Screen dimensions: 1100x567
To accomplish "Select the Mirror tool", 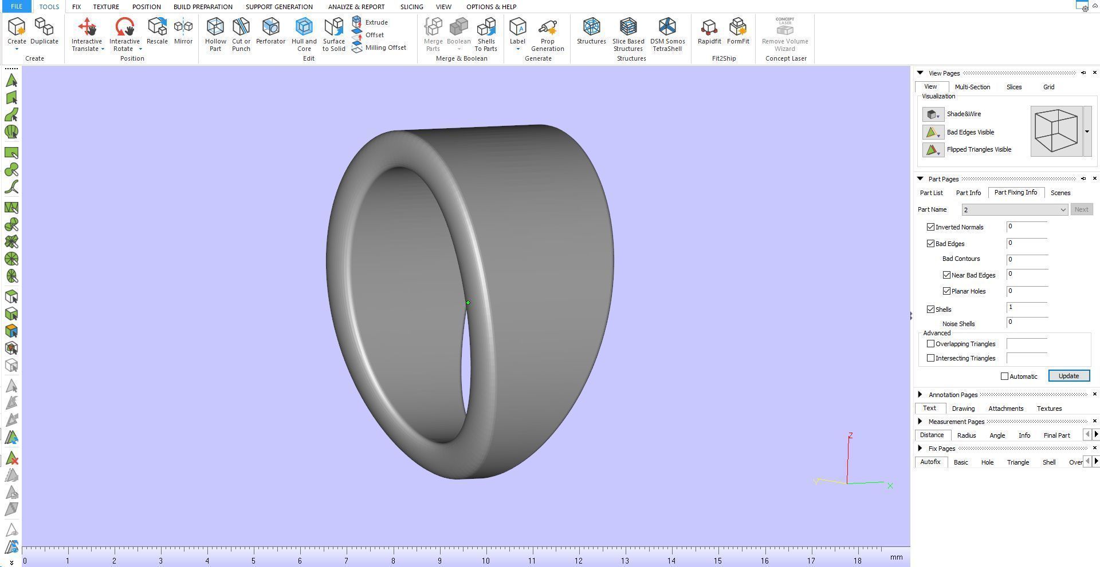I will click(x=183, y=31).
